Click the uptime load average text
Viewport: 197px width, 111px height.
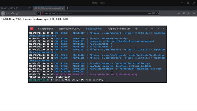coord(34,19)
